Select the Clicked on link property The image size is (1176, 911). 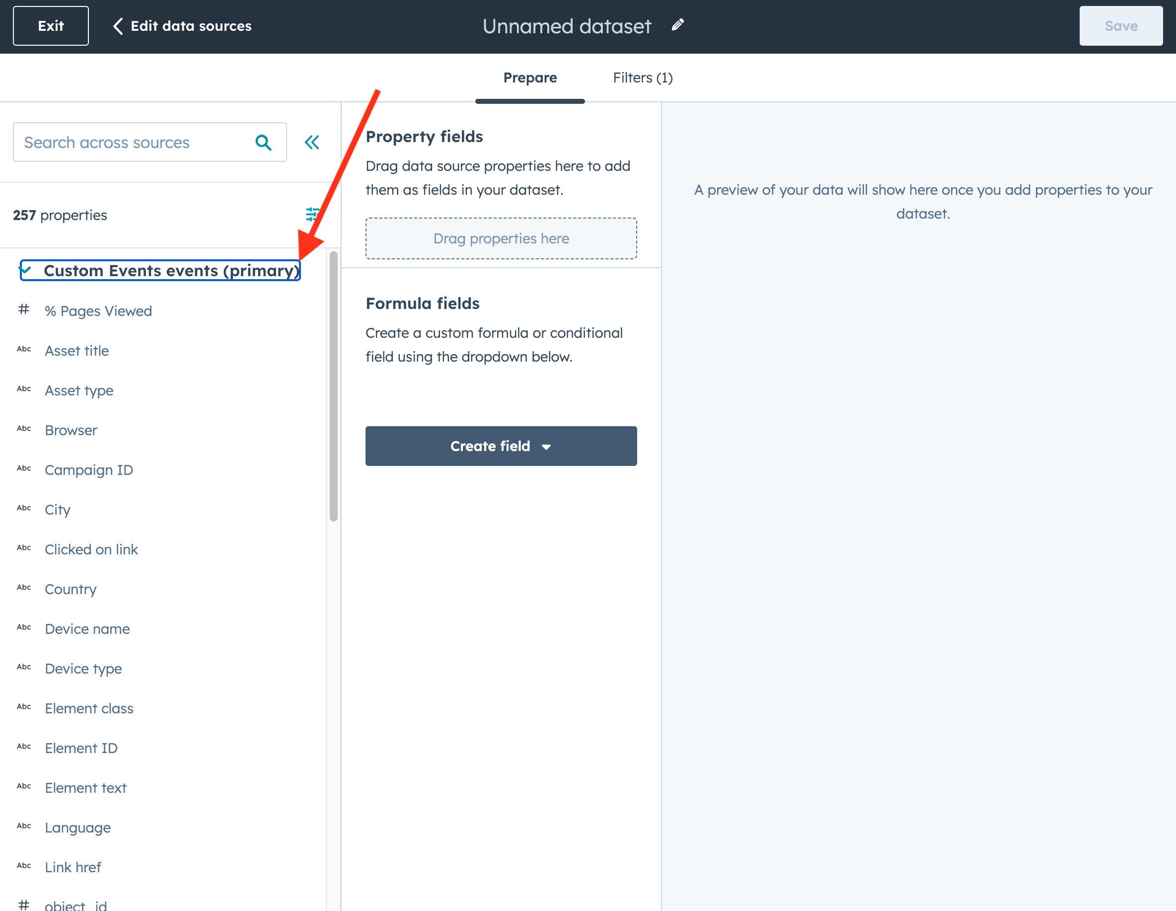(x=91, y=549)
